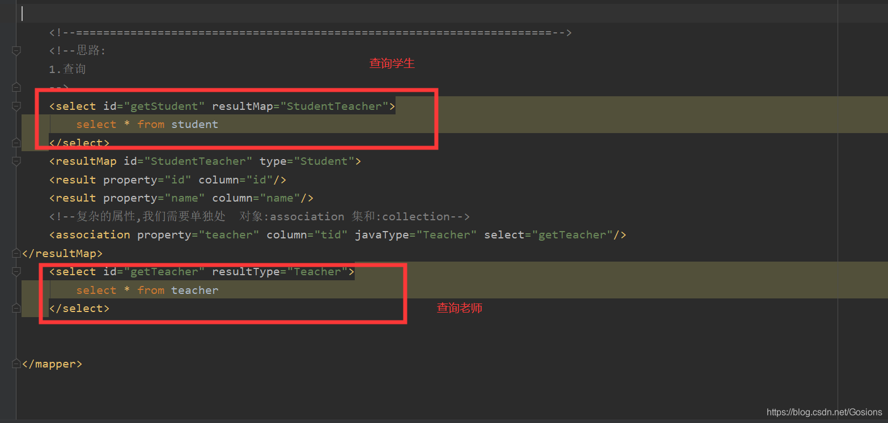The height and width of the screenshot is (423, 888).
Task: Click property="teacher" in the association tag
Action: point(198,234)
